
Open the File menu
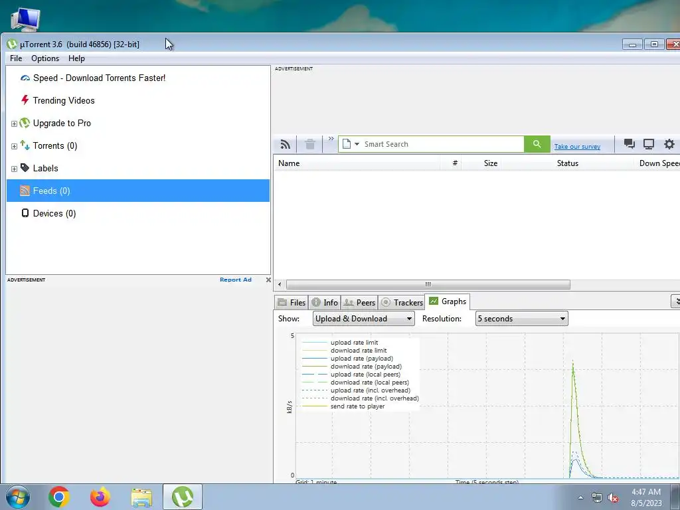click(16, 58)
